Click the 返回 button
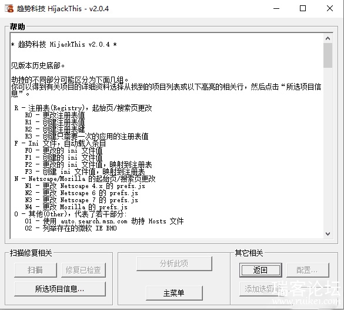 click(x=260, y=270)
